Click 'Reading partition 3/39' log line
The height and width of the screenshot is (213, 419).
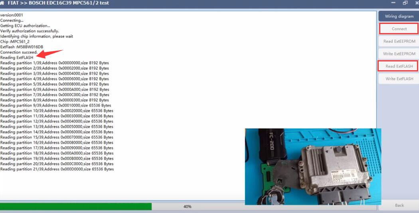(x=55, y=73)
